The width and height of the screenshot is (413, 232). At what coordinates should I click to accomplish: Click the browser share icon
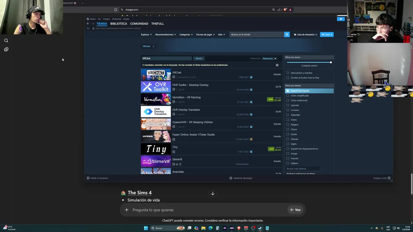tap(279, 10)
